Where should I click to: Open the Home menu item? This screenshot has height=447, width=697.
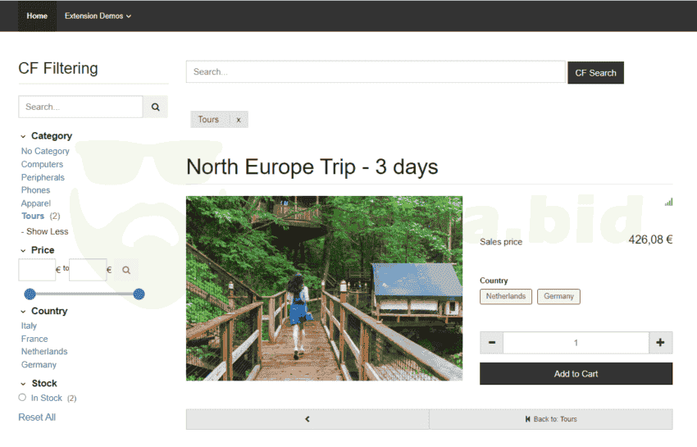point(37,16)
